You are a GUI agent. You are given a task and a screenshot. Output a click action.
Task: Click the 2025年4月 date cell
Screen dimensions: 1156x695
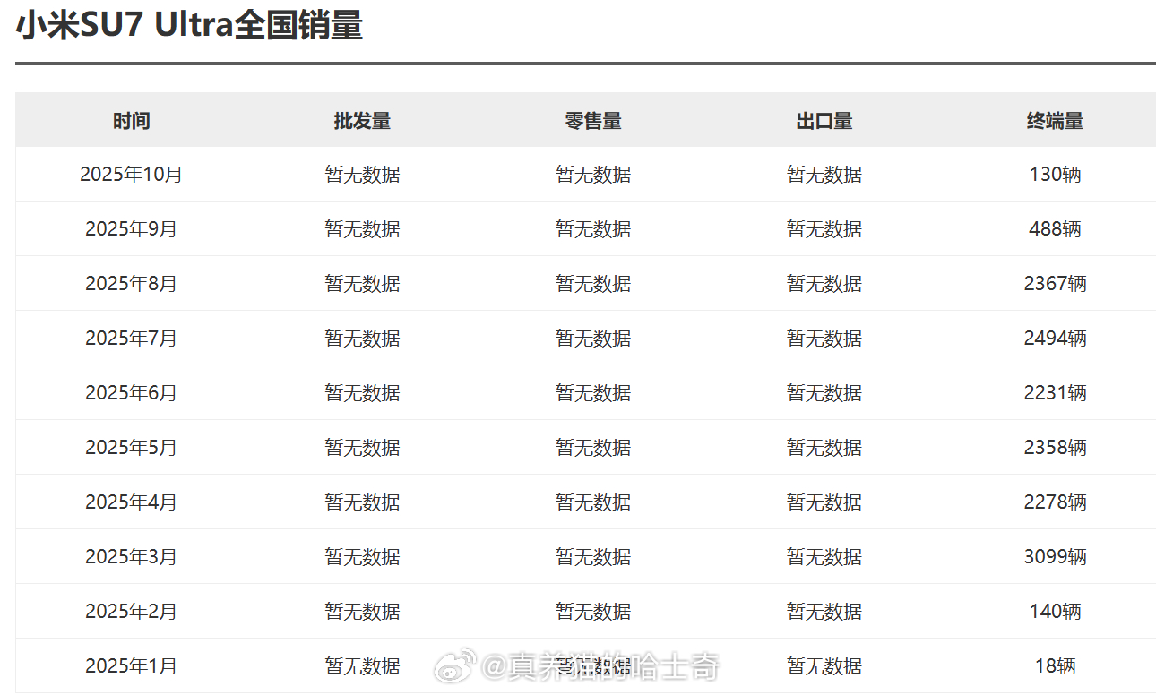132,502
